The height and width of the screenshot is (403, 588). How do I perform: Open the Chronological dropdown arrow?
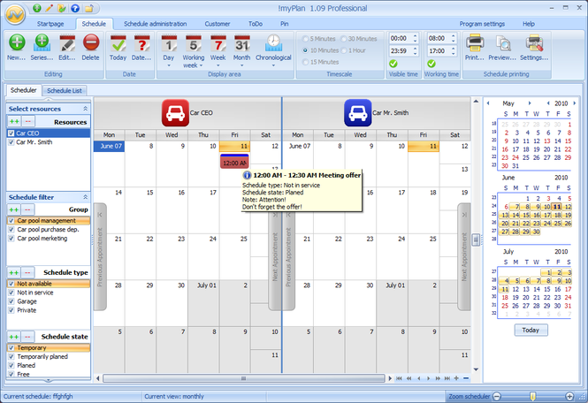[273, 65]
